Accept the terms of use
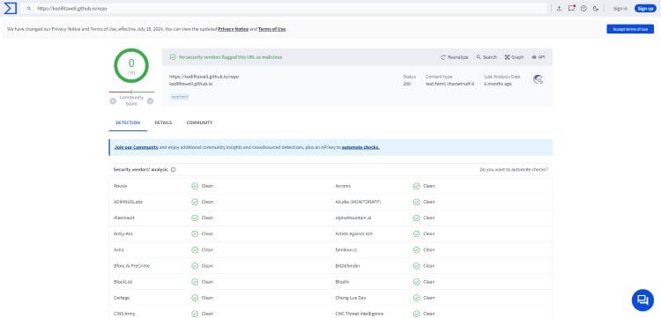The height and width of the screenshot is (318, 661). point(630,29)
